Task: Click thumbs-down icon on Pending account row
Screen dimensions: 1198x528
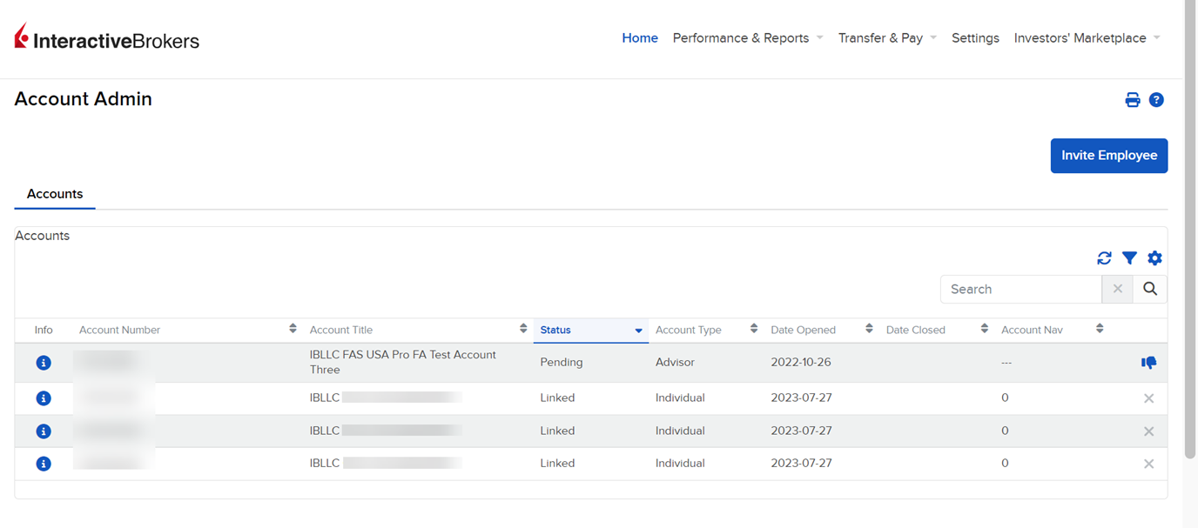Action: [1148, 363]
